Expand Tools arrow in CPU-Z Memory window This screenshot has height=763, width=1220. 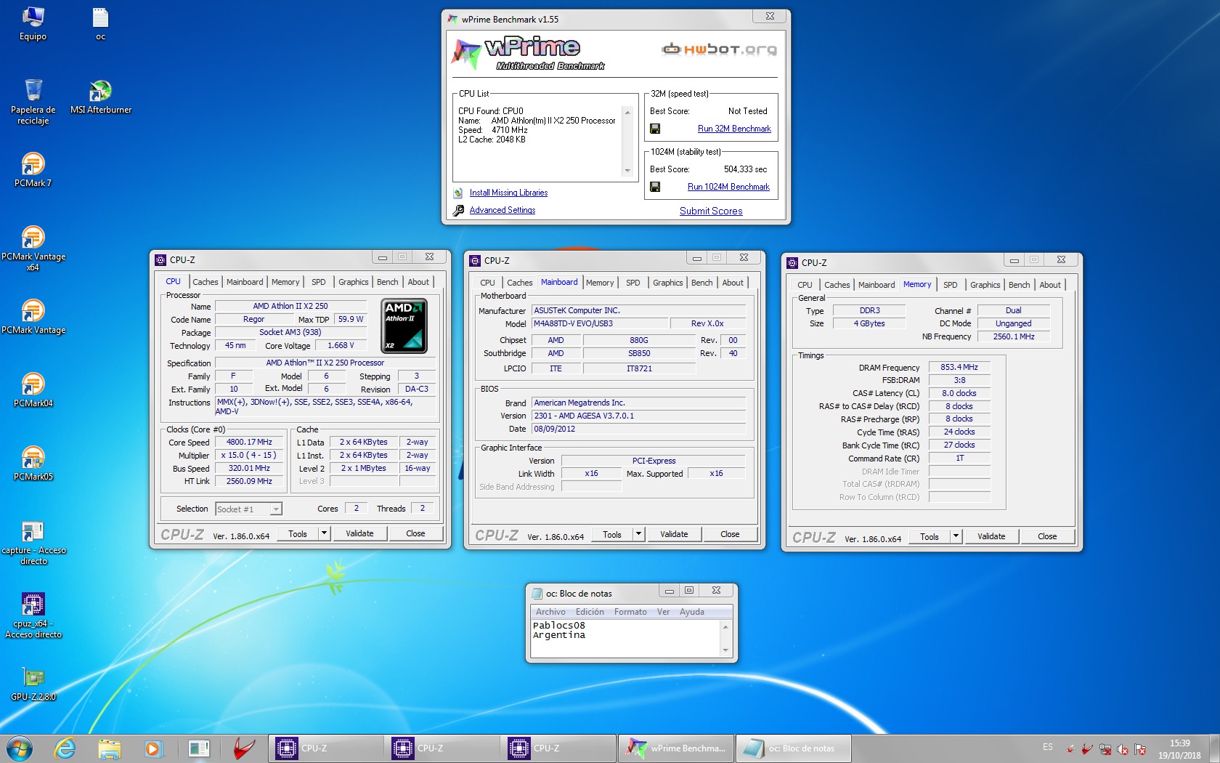click(956, 536)
